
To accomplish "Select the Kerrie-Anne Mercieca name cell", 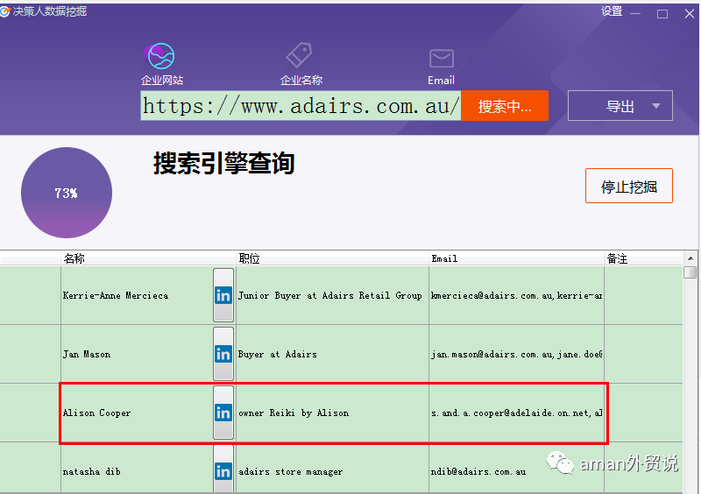I will tap(137, 295).
